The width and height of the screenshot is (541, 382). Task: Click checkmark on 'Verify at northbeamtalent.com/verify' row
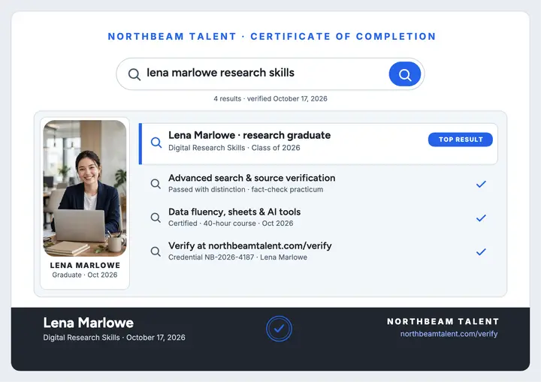481,251
